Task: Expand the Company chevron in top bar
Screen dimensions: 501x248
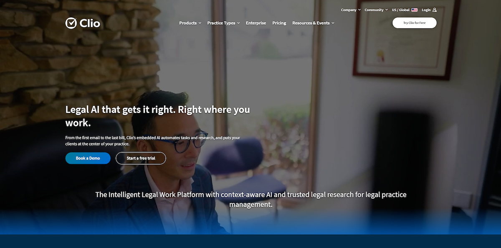Action: [359, 10]
